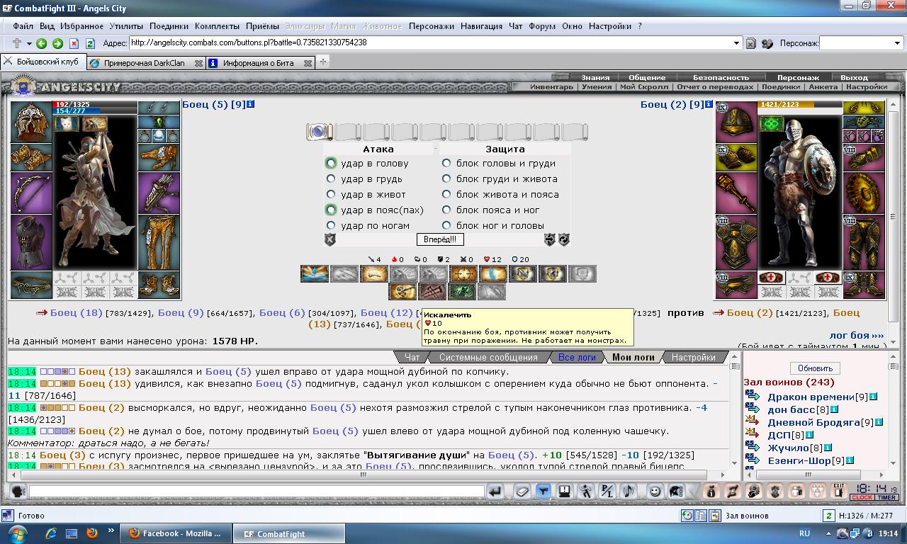The height and width of the screenshot is (544, 907).
Task: Use the crossed maces skill icon
Action: pyautogui.click(x=432, y=291)
